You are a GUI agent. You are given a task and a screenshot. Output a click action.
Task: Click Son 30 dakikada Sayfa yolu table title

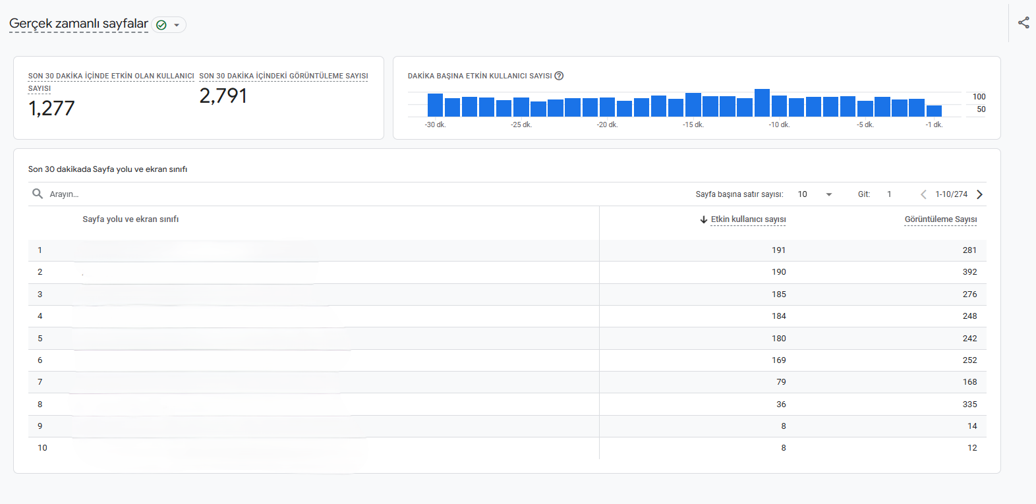point(107,169)
